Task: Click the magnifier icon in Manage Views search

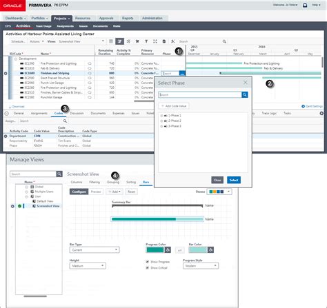Action: 59,174
